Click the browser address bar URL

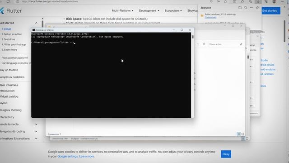(x=50, y=1)
